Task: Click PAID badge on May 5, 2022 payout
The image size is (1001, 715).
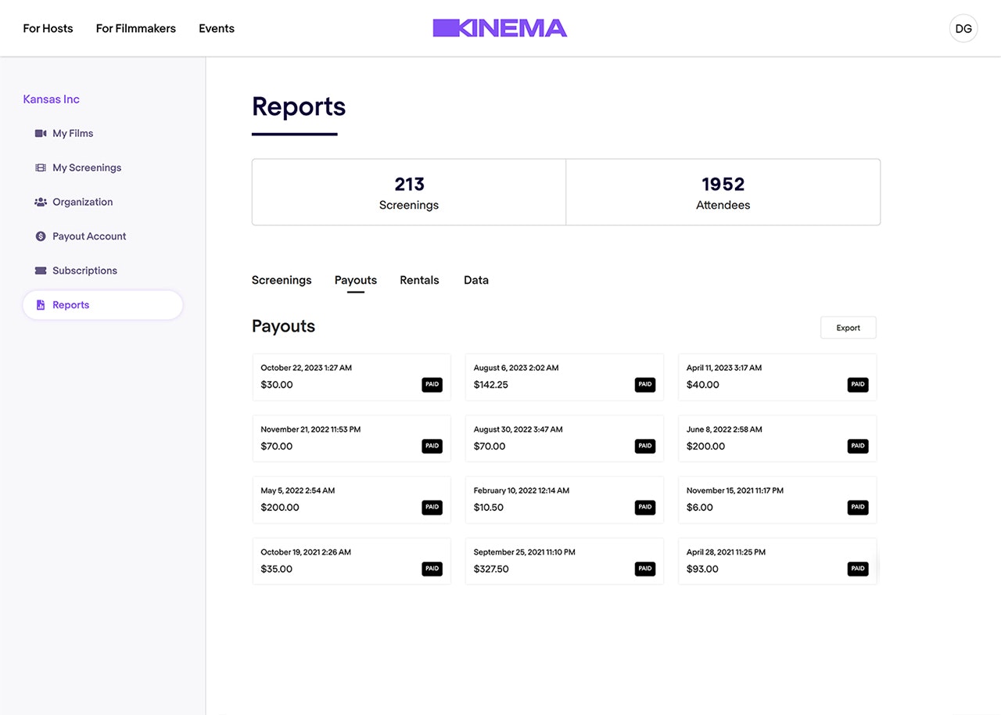Action: [x=432, y=507]
